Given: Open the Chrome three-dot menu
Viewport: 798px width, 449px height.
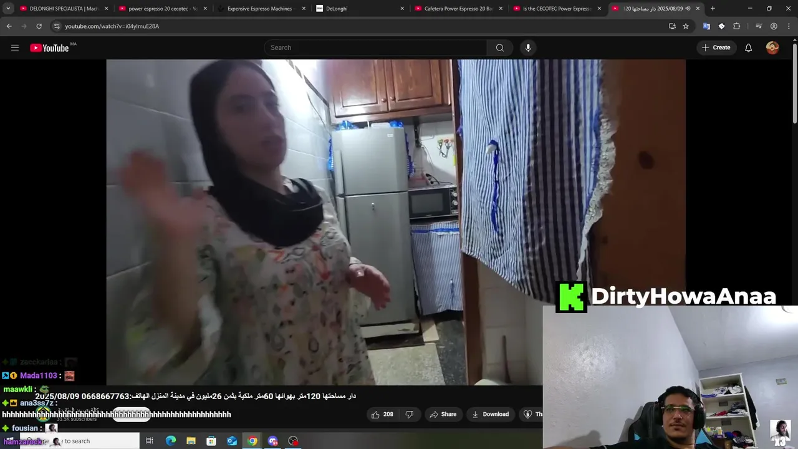Looking at the screenshot, I should click(789, 26).
